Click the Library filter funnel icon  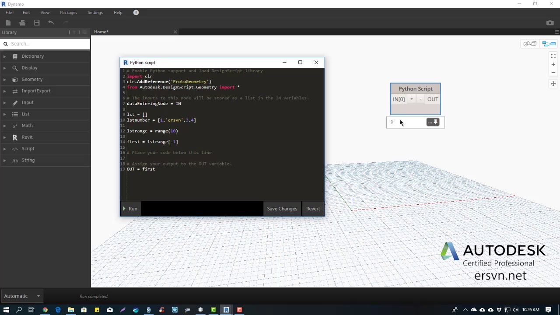point(74,32)
